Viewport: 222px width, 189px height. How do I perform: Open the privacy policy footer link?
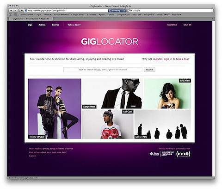coord(49,149)
